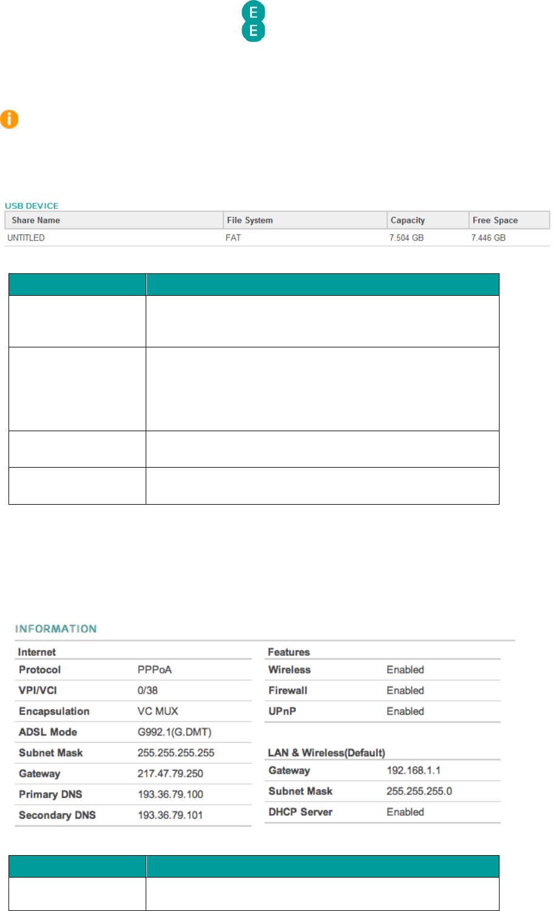Select the USB DEVICE section heading

[x=32, y=206]
